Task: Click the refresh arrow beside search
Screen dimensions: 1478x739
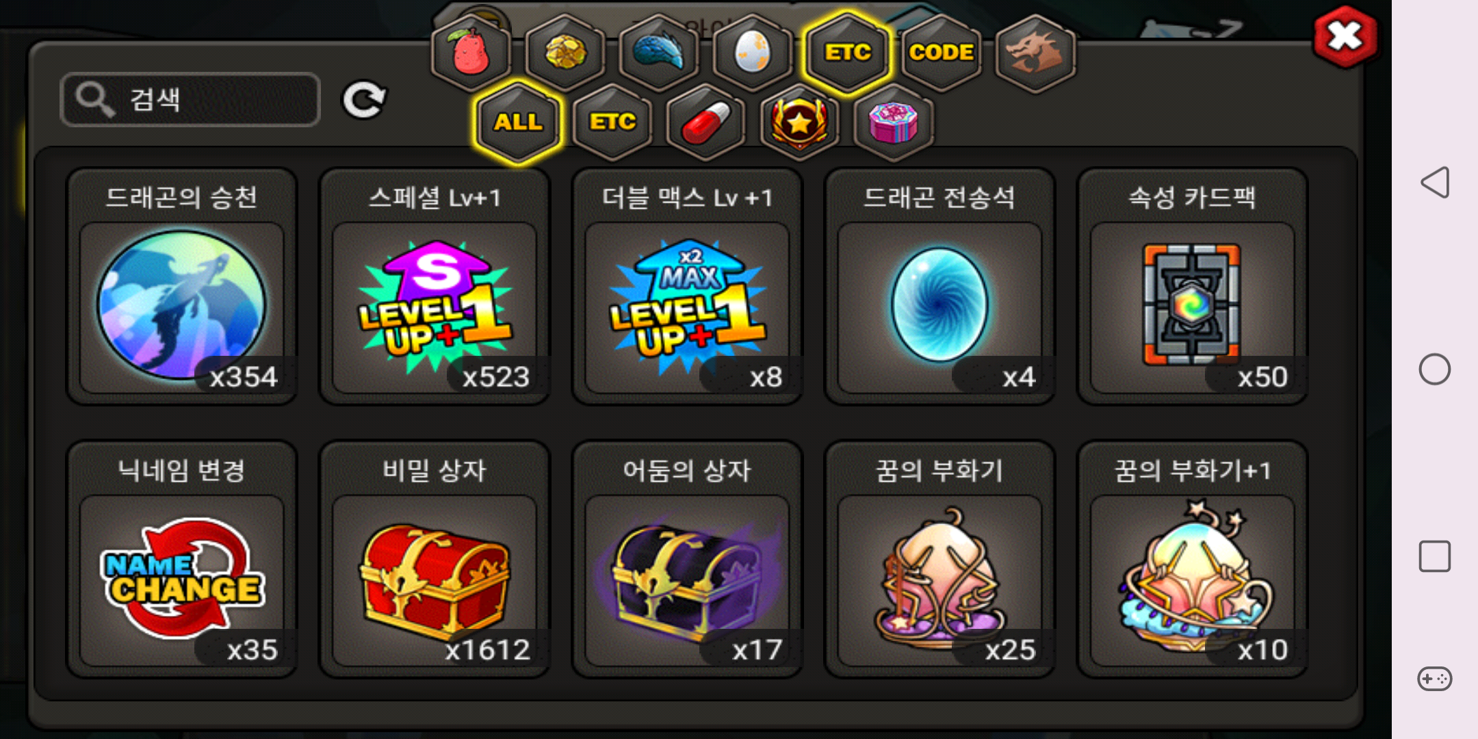Action: pyautogui.click(x=364, y=101)
